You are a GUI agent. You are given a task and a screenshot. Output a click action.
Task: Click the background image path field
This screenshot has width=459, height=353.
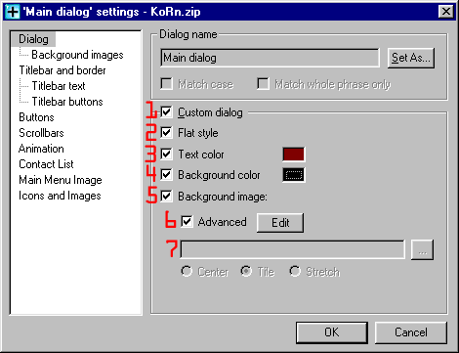click(293, 250)
